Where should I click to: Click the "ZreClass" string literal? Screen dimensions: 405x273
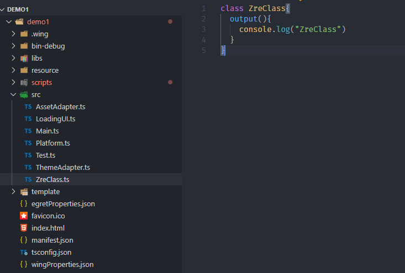coord(318,29)
